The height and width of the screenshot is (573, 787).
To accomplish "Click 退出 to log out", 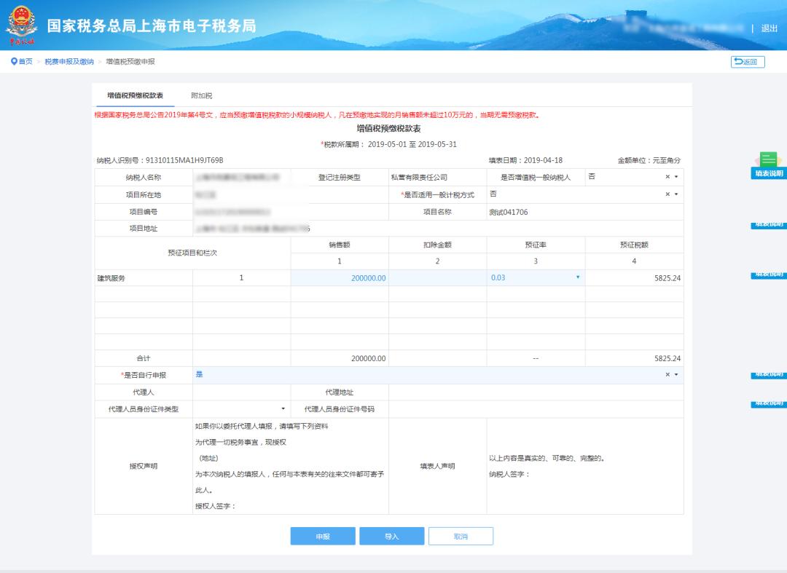I will (769, 28).
